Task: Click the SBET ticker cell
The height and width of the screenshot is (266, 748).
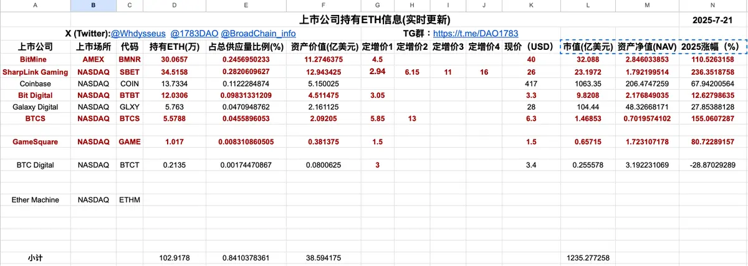Action: pos(130,72)
